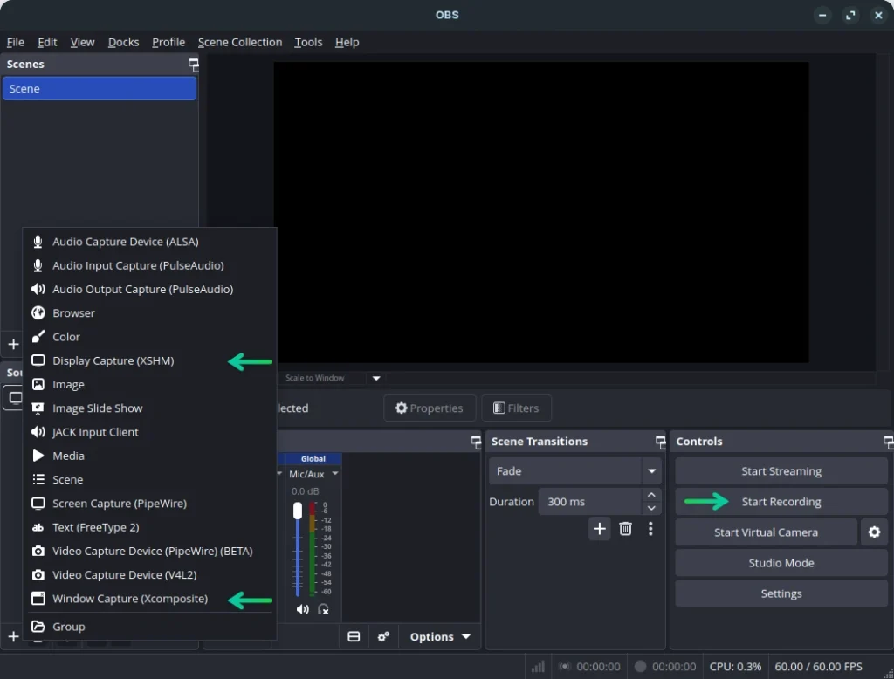
Task: Choose Video Capture Device (PipeWire) (BETA)
Action: (149, 552)
